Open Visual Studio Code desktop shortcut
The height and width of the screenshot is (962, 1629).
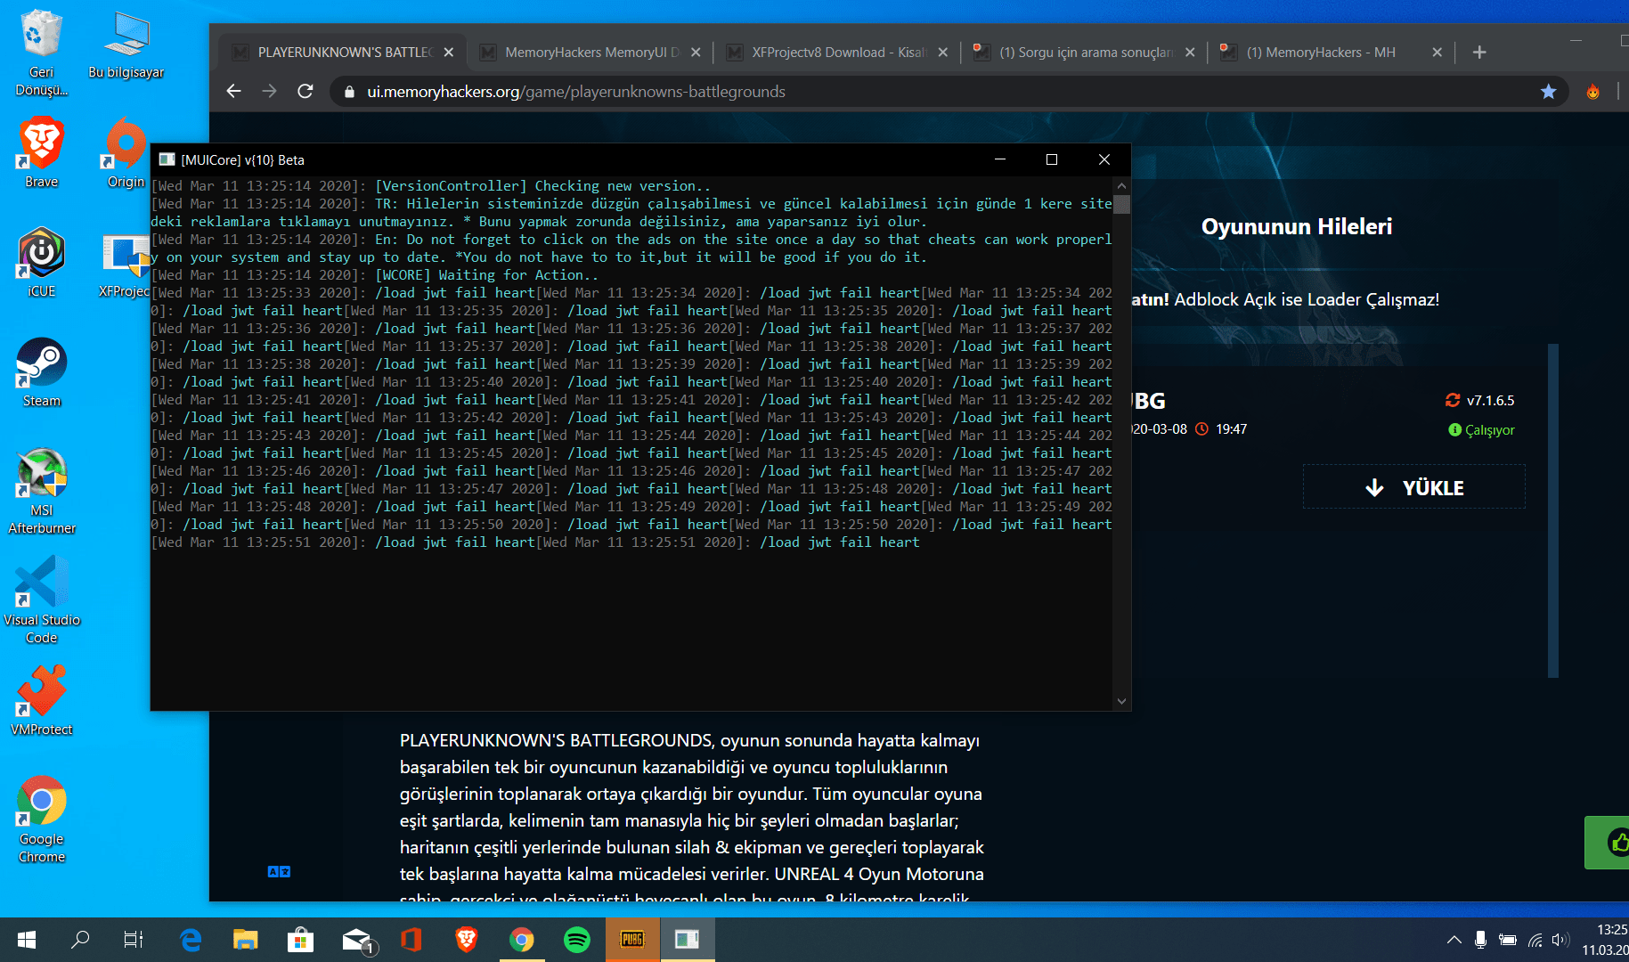(41, 600)
